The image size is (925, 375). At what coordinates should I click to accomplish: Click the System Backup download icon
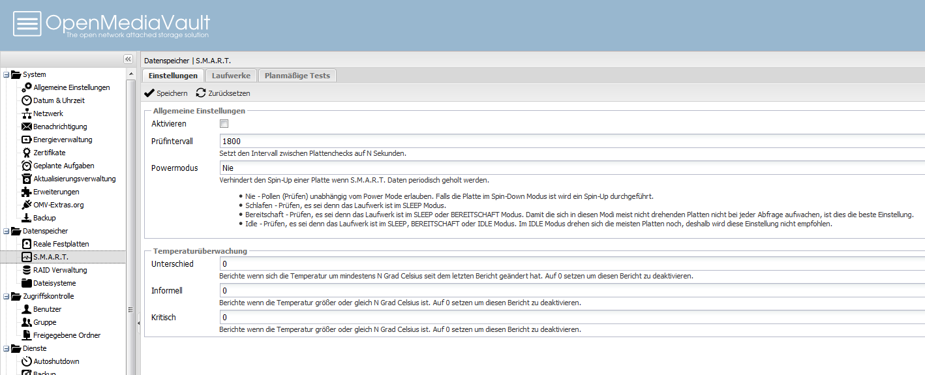(x=27, y=218)
